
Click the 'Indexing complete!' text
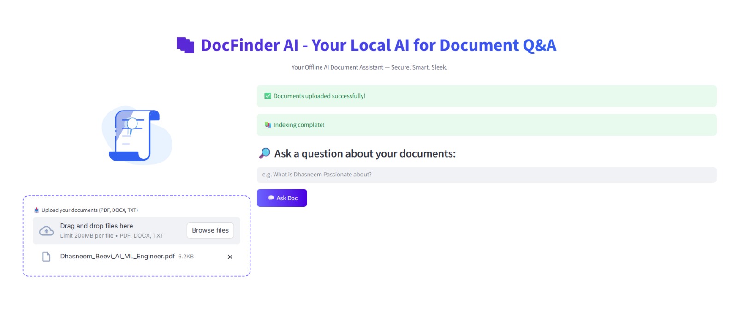[x=299, y=125]
